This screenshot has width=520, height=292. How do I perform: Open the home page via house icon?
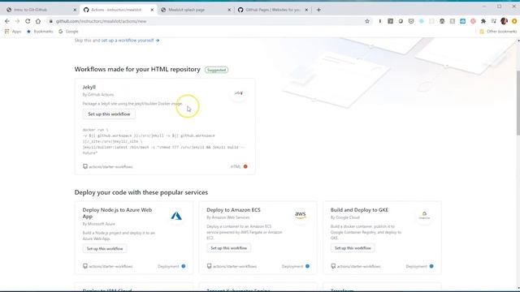[x=38, y=21]
